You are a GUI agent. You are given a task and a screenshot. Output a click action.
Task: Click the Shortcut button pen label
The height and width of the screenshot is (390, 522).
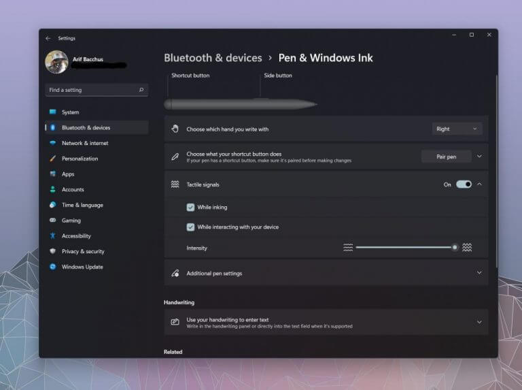click(x=190, y=76)
